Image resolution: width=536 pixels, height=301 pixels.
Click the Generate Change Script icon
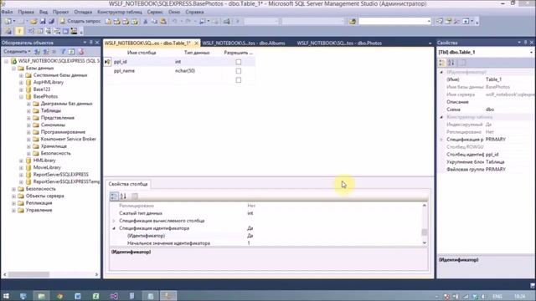click(8, 32)
